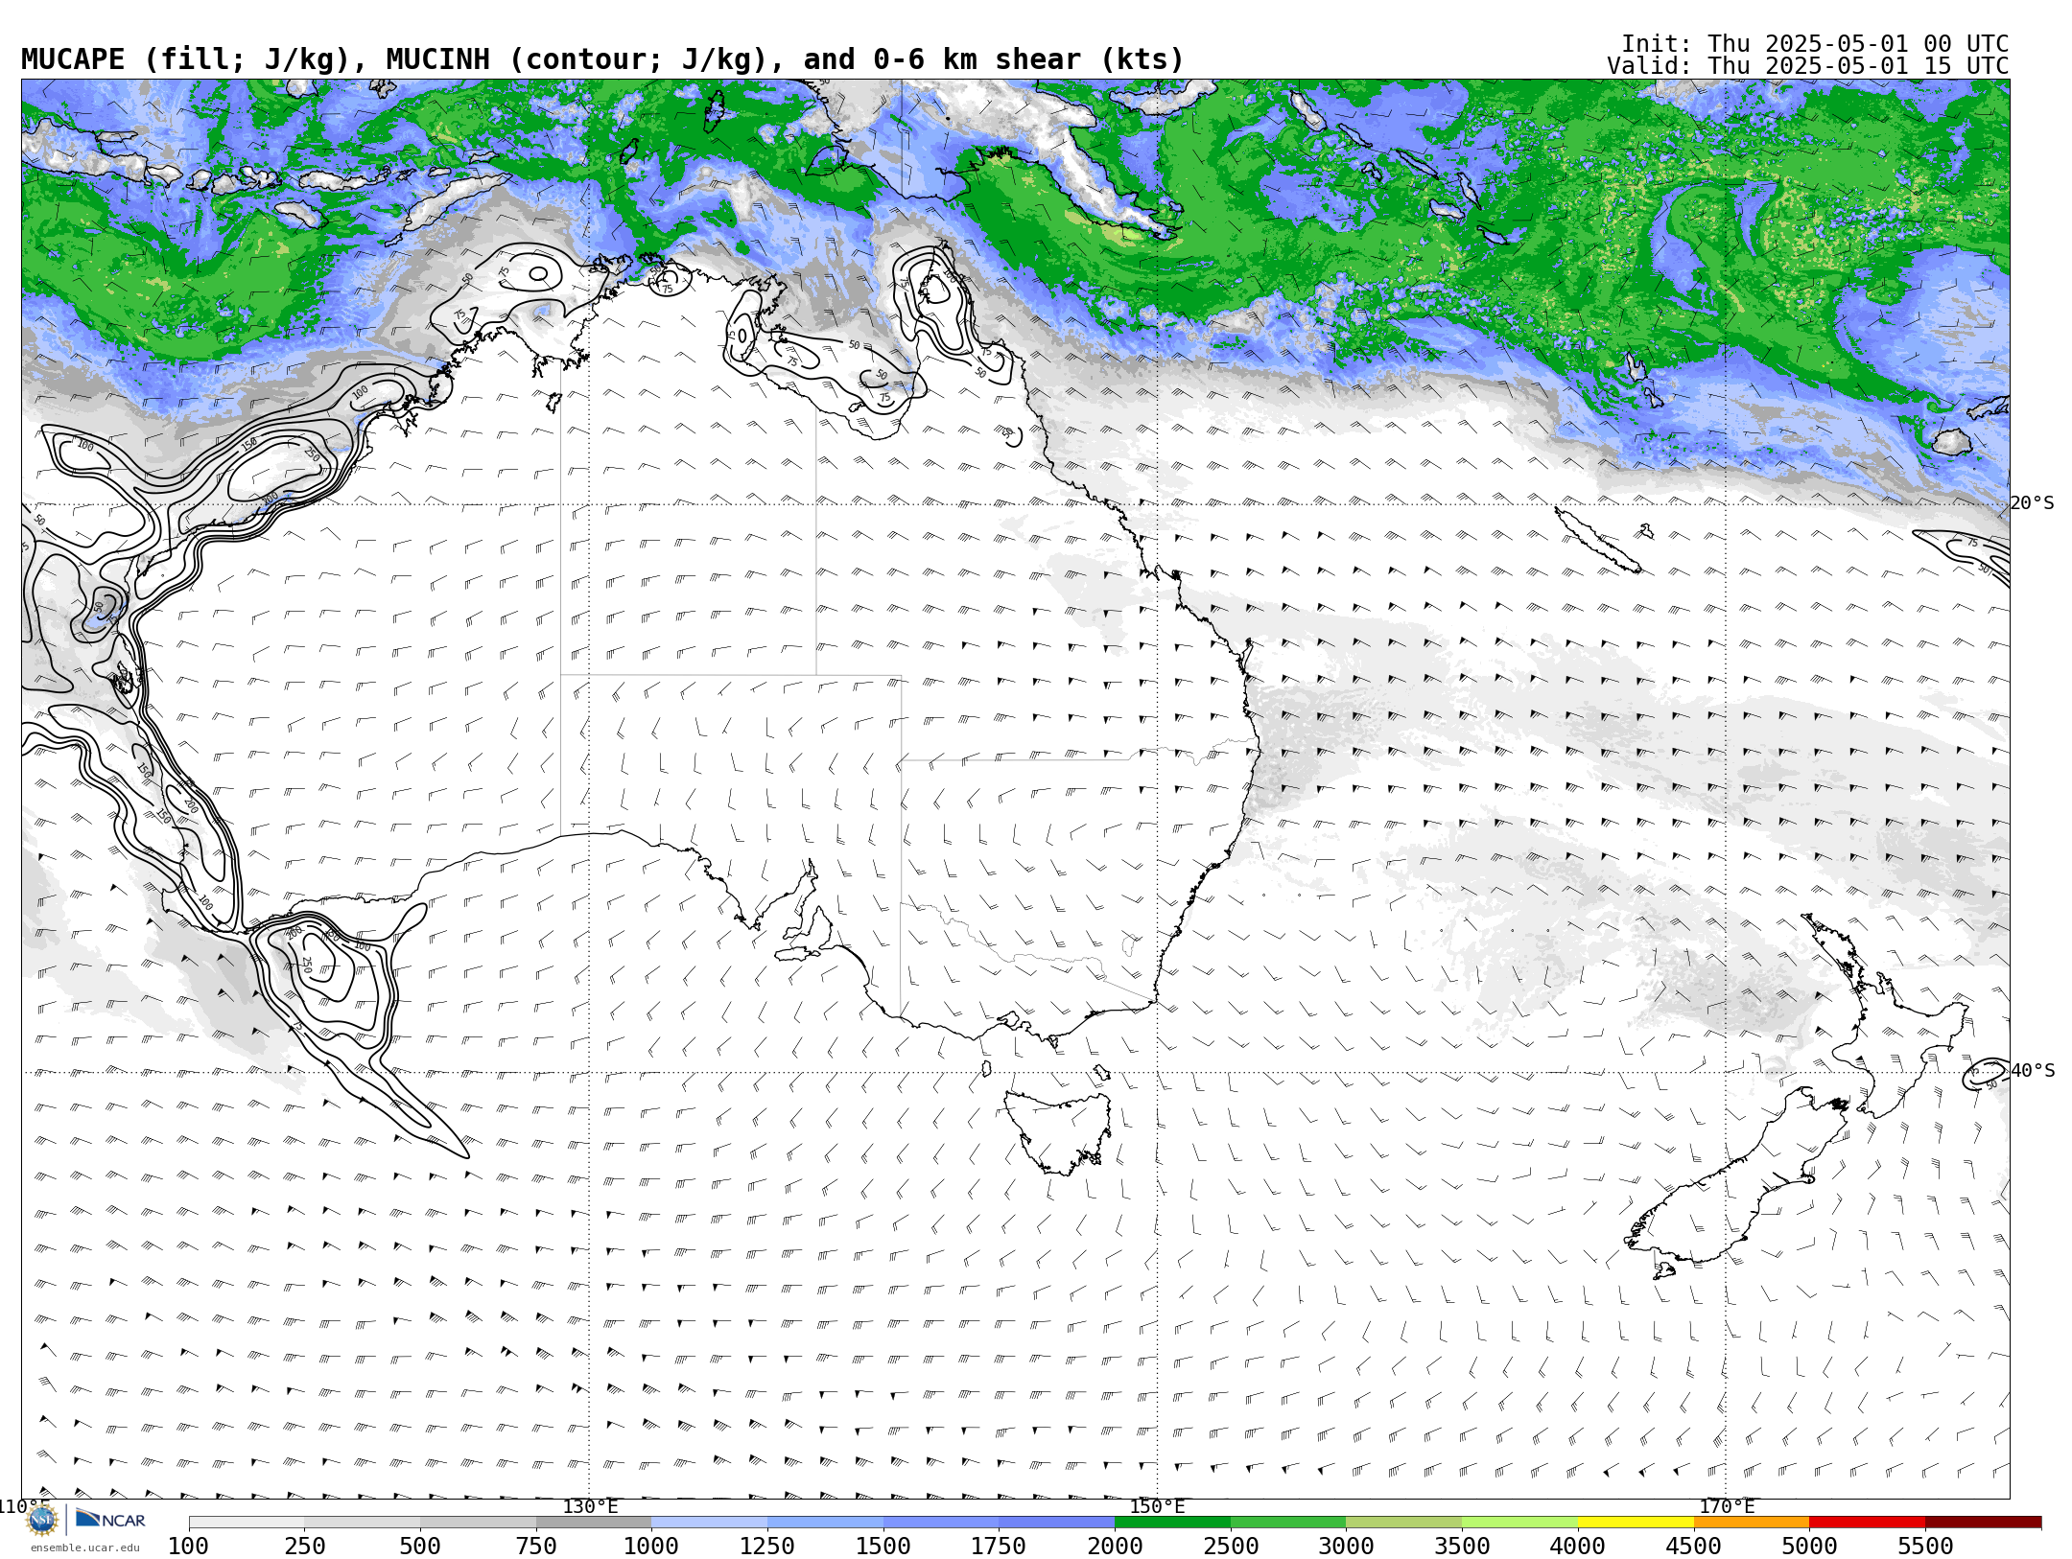Pick the dark gray 750–1000 colorbar segment
Screen dimensions: 2072x1559
(594, 1523)
